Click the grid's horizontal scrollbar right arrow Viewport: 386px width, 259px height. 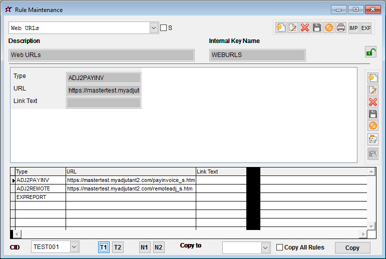pos(363,234)
